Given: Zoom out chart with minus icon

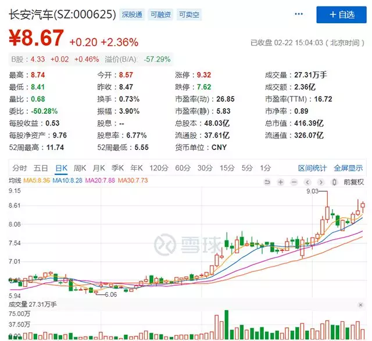Looking at the screenshot, I should click(x=294, y=182).
